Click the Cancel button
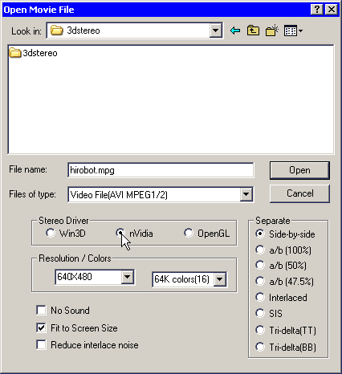This screenshot has height=374, width=342. (x=299, y=193)
